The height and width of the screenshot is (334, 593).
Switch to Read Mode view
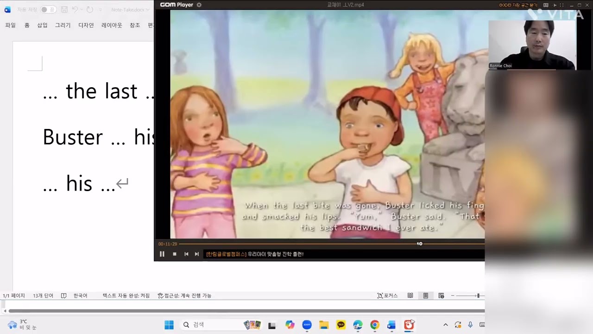(410, 295)
